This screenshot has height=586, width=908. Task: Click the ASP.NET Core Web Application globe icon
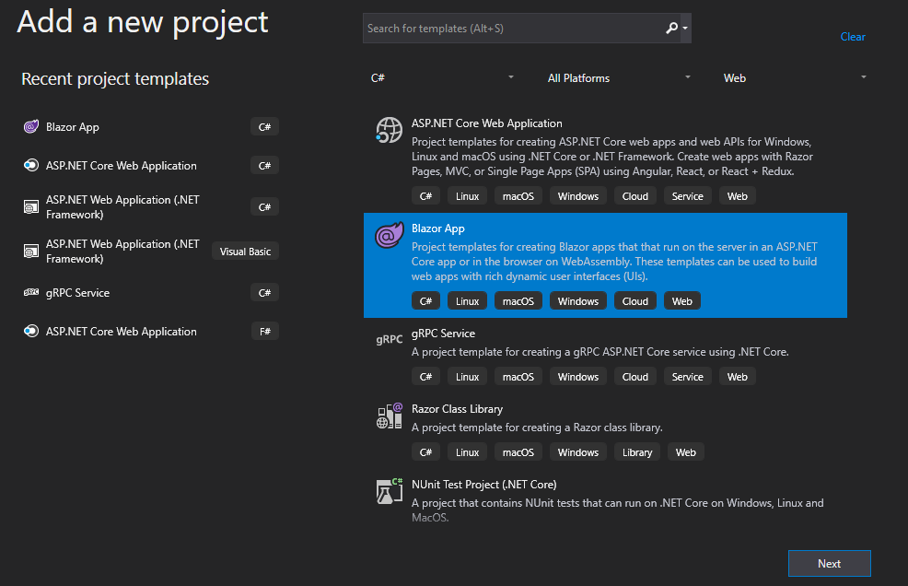[x=389, y=130]
